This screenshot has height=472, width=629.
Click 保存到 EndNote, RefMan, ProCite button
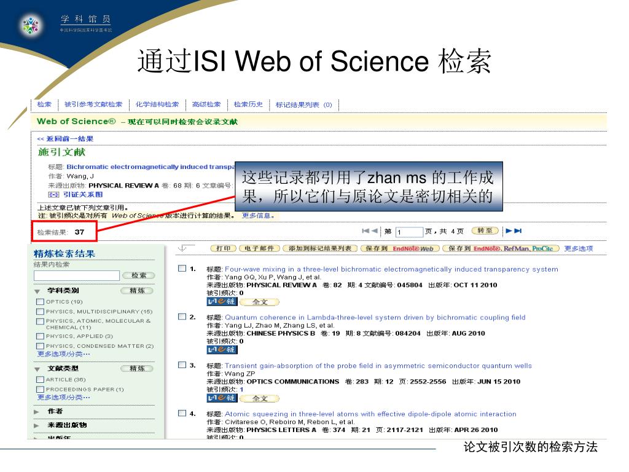click(501, 248)
